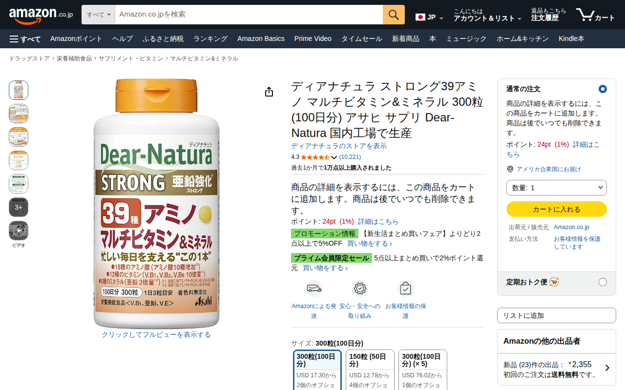Open Kindle本 in the nav bar
The width and height of the screenshot is (625, 390).
pyautogui.click(x=571, y=39)
